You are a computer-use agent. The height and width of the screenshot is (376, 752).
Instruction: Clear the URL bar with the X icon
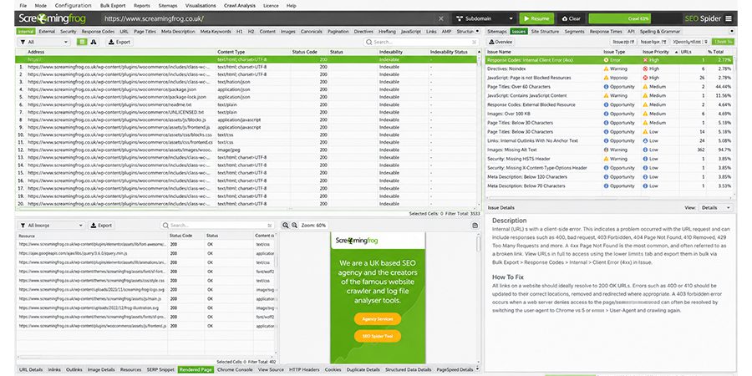440,18
